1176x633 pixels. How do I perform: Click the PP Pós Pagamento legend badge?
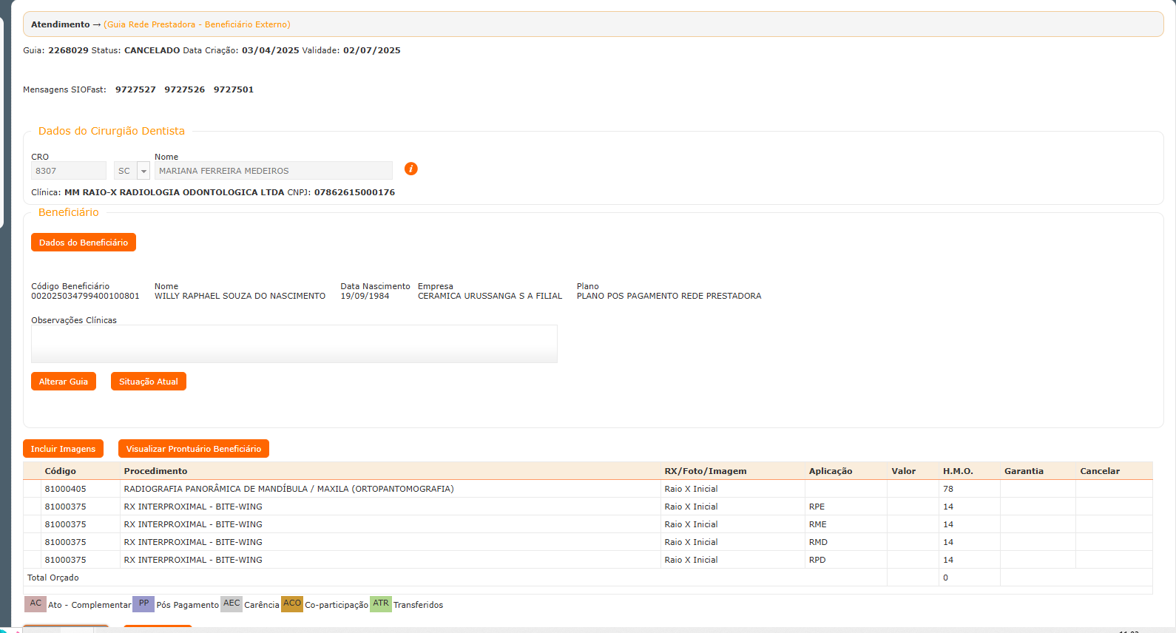click(x=143, y=604)
